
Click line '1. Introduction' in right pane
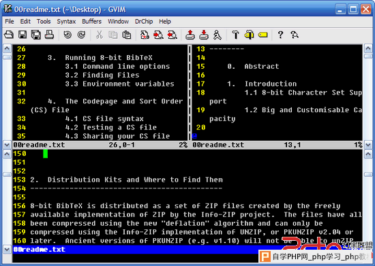click(x=262, y=84)
